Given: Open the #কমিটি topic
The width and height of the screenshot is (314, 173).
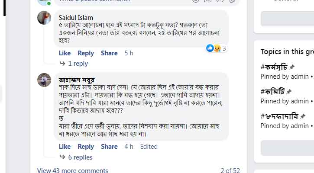Looking at the screenshot, I should pos(272,92).
